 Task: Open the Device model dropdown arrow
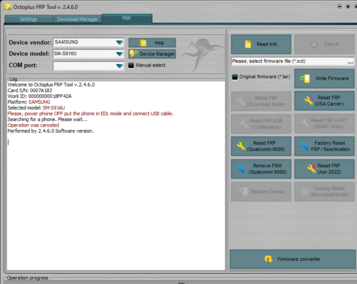coord(120,54)
